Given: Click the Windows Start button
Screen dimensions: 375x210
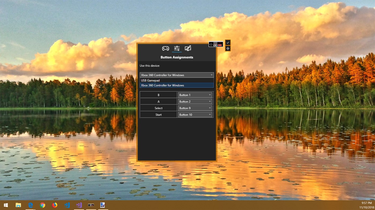Looking at the screenshot, I should [5, 205].
